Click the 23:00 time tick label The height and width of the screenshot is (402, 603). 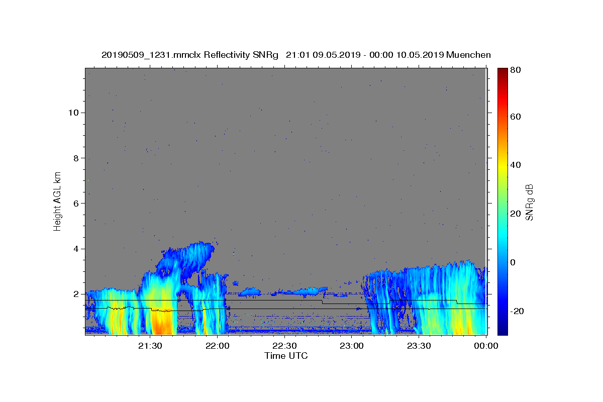click(352, 346)
